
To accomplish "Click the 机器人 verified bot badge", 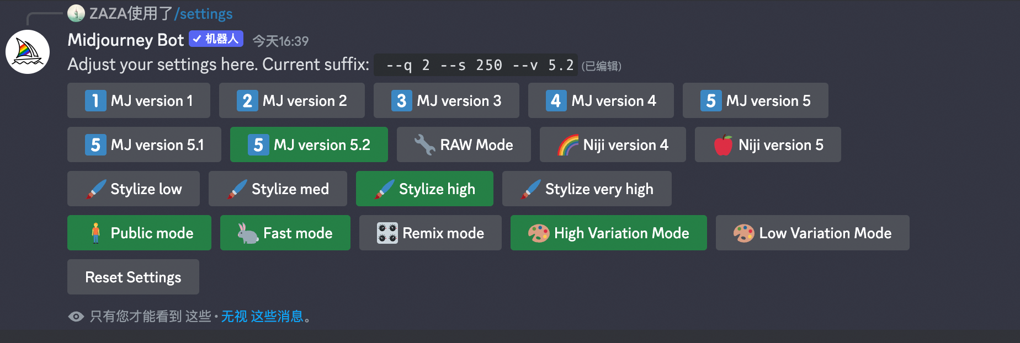I will [216, 39].
